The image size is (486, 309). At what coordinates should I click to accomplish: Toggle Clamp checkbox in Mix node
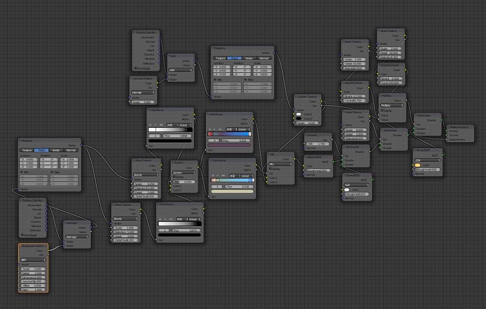(271, 169)
